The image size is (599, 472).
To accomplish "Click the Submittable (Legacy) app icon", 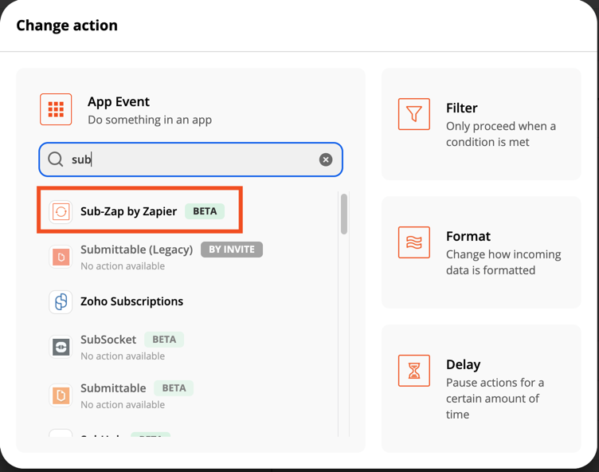I will 61,257.
